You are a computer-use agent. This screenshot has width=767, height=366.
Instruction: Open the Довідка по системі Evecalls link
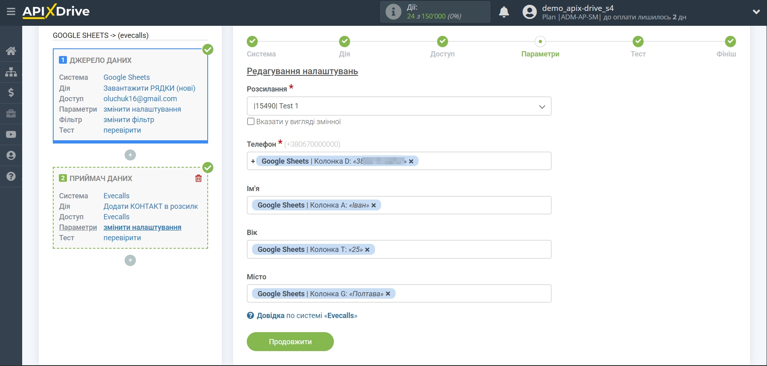click(x=307, y=316)
